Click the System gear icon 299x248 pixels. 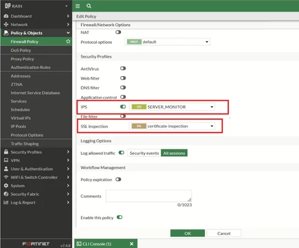[6, 186]
